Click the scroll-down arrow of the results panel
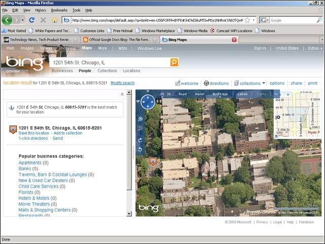Screen dimensions: 325x244 coord(129,213)
